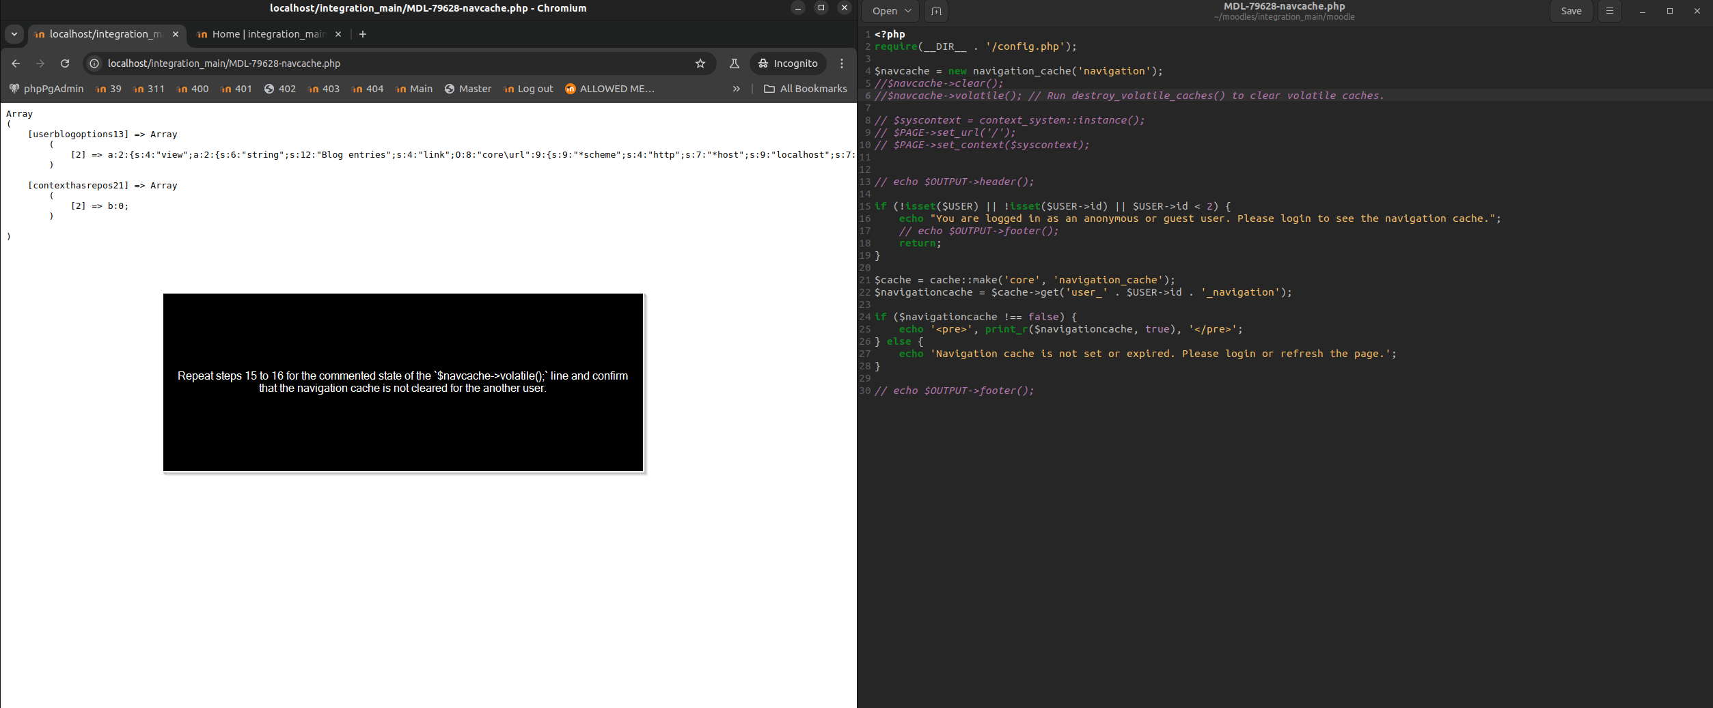The image size is (1713, 708).
Task: Reload the navcache page
Action: pos(65,63)
